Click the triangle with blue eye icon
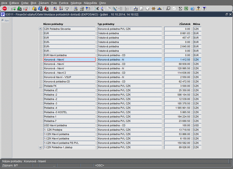233x169 pixels. [159, 9]
